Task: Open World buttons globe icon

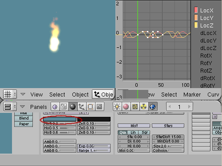Action: (x=153, y=107)
